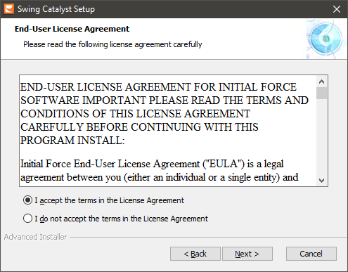Click inside the license text heading paragraph
Screen dimensions: 348x272
pos(164,114)
